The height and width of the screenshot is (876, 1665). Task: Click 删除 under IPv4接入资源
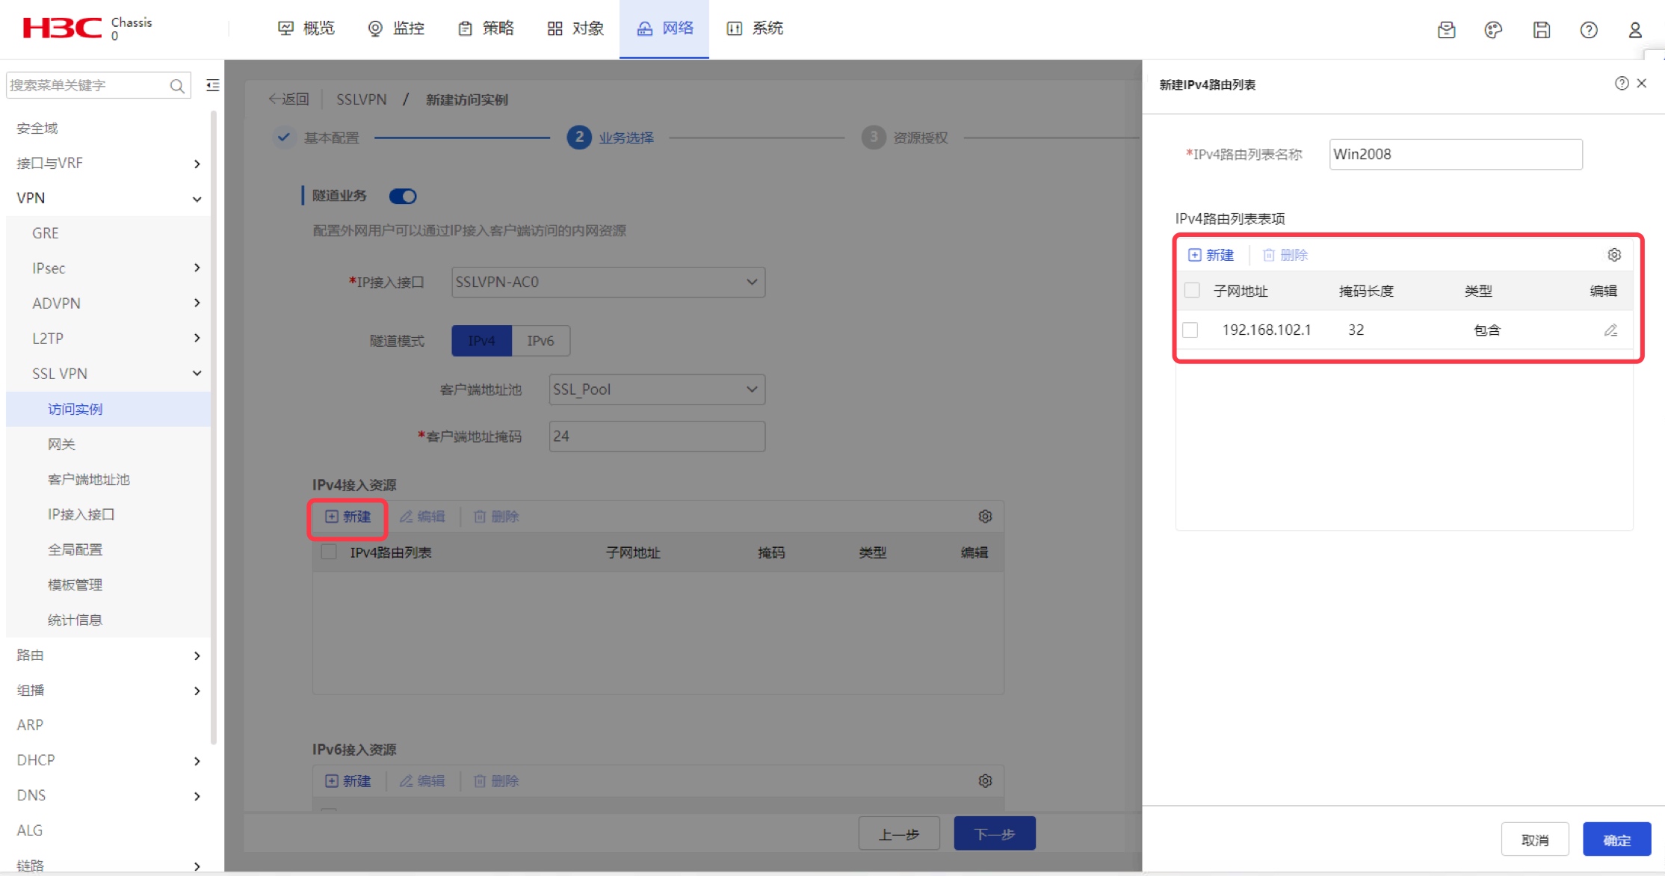pyautogui.click(x=496, y=516)
